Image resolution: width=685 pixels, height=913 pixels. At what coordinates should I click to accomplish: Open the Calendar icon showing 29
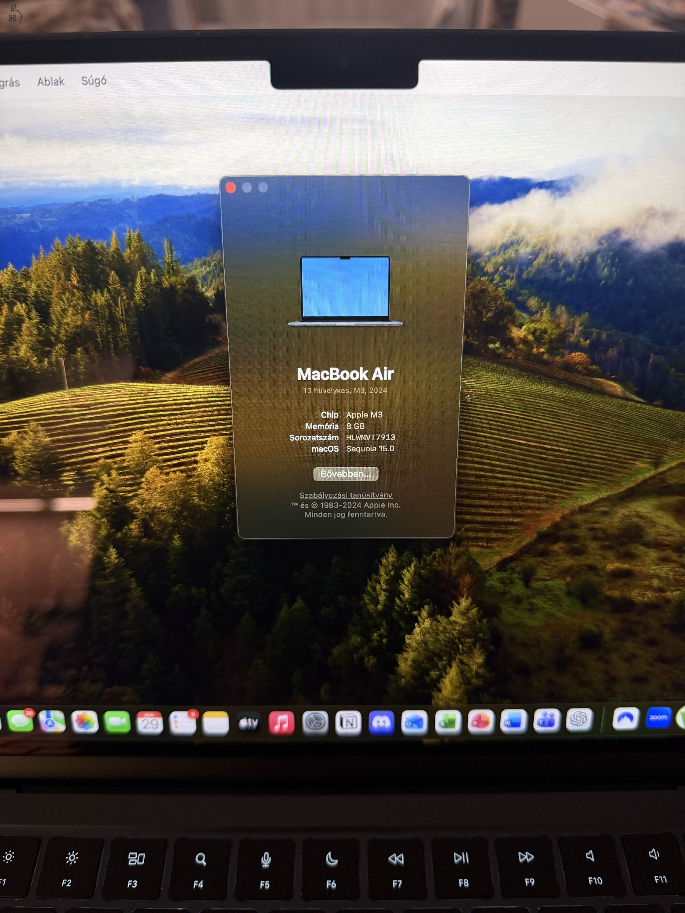pyautogui.click(x=150, y=723)
